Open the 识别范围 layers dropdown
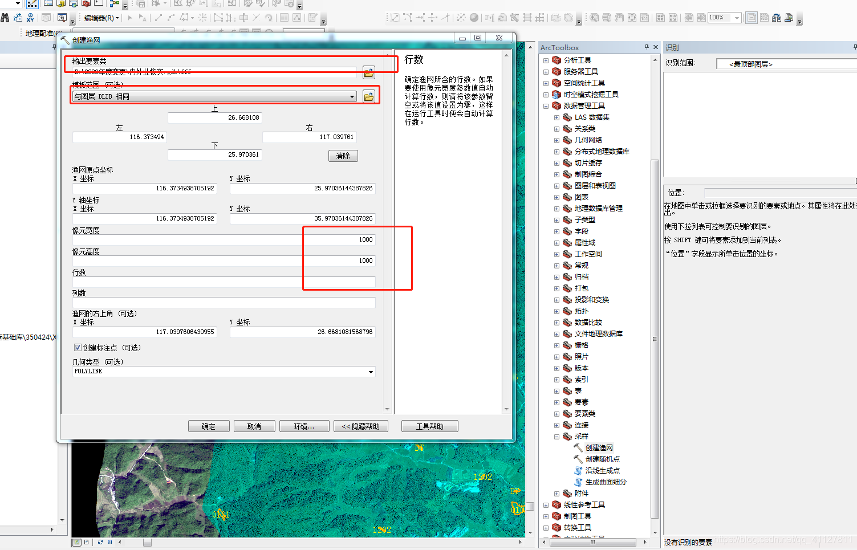This screenshot has height=550, width=857. pyautogui.click(x=787, y=64)
